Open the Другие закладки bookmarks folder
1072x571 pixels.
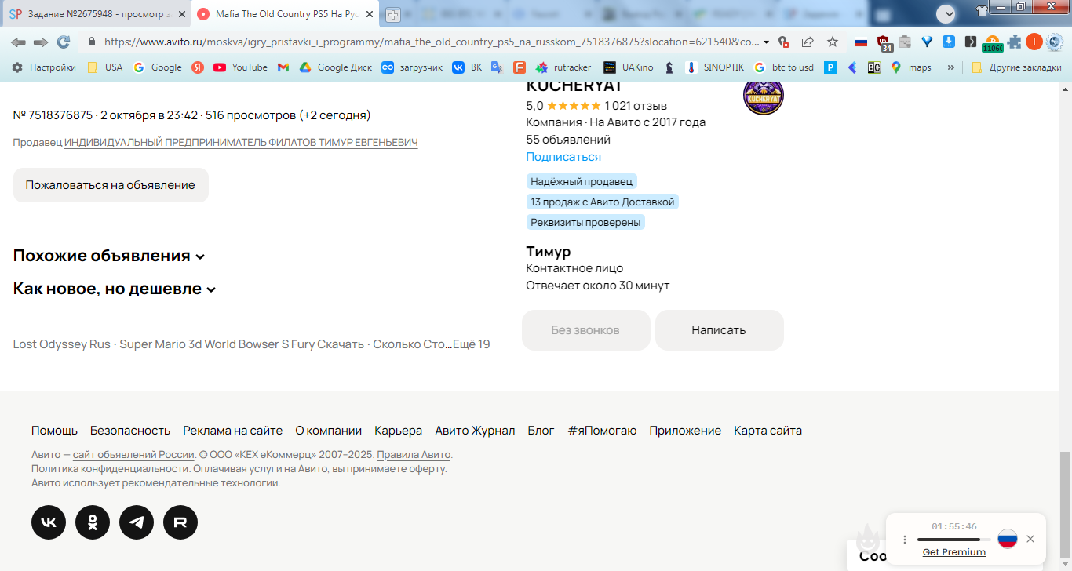(1016, 67)
